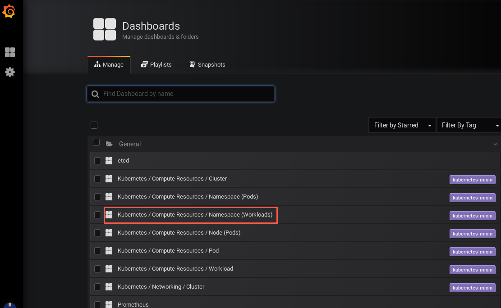Open the Prometheus dashboard

pos(133,305)
